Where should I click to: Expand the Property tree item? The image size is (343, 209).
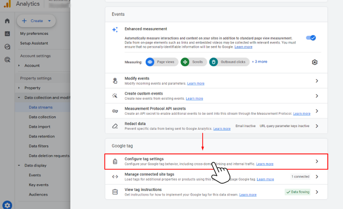point(19,88)
